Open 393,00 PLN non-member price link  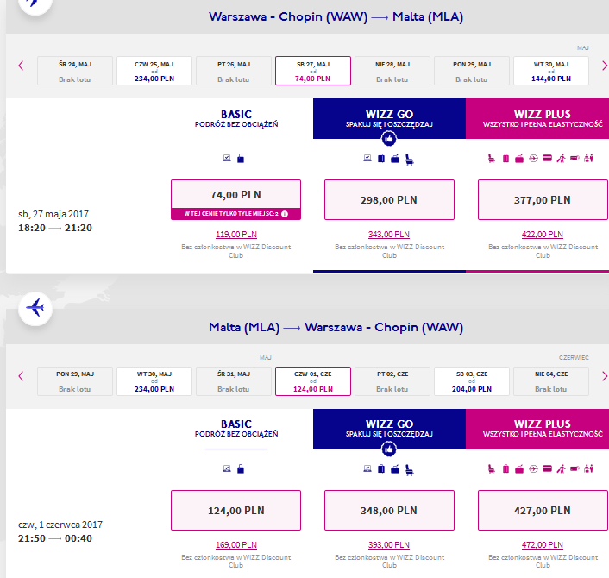pos(389,544)
